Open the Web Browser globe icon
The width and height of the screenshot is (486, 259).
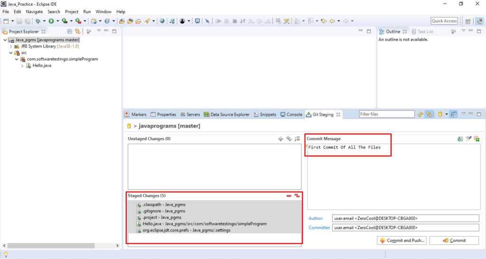(162, 21)
